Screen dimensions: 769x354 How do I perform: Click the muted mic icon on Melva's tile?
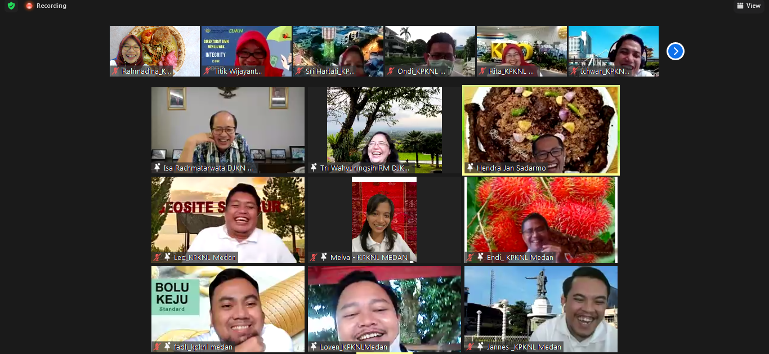(314, 257)
